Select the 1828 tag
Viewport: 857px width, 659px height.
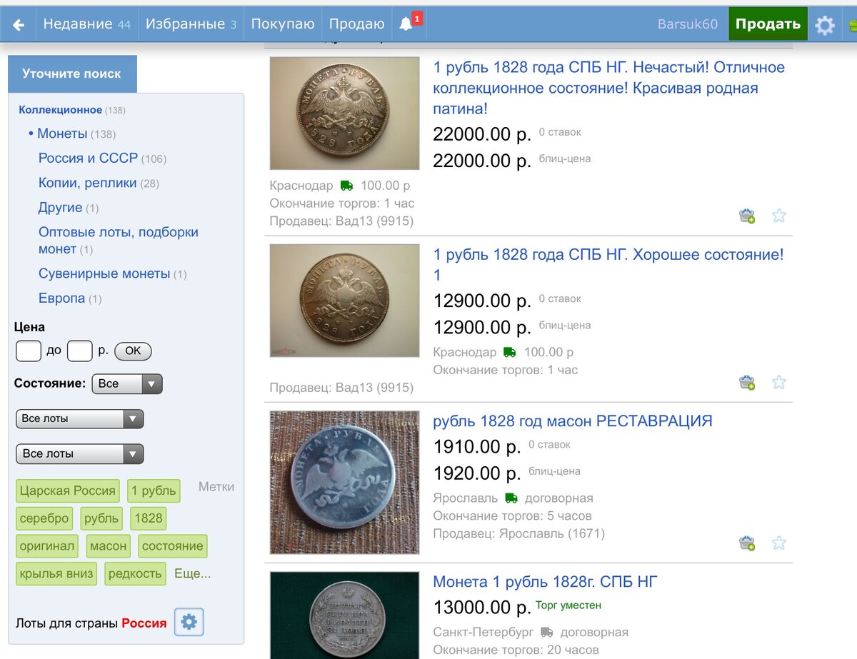point(149,518)
